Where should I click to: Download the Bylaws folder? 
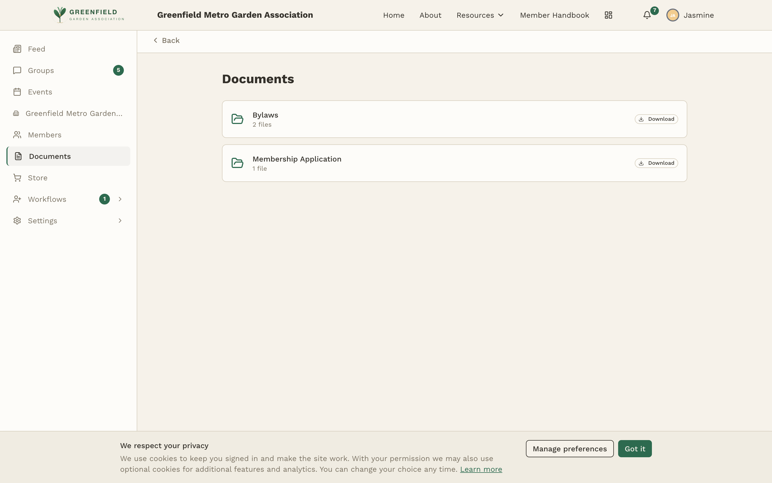coord(656,119)
